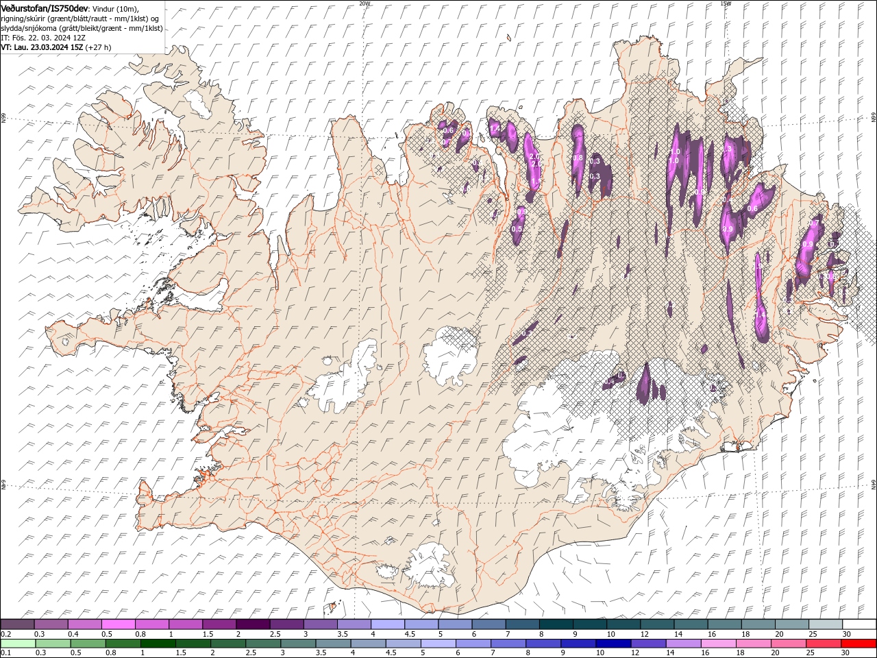Pick the upper-row 16 swatch
The width and height of the screenshot is (877, 658).
coord(724,624)
